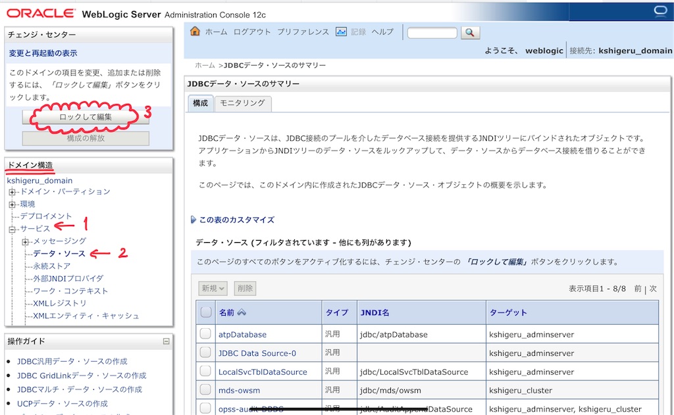Screen dimensions: 674x415
Task: Click ホーム in the breadcrumb
Action: pyautogui.click(x=205, y=65)
